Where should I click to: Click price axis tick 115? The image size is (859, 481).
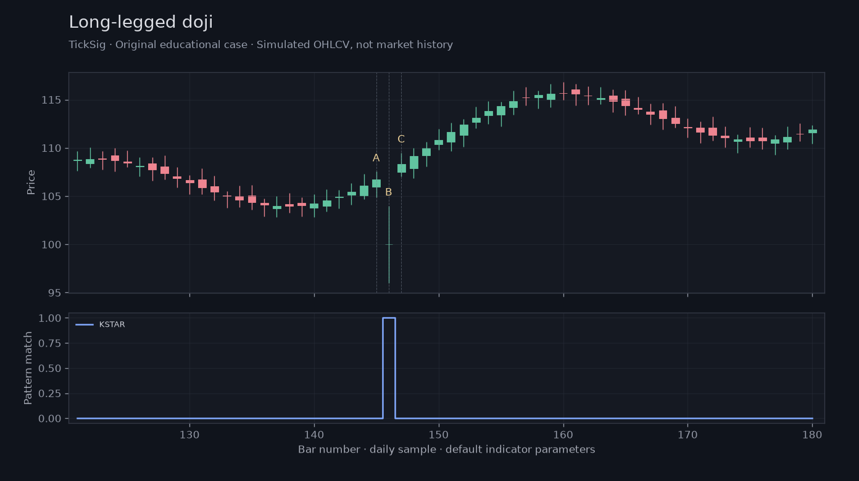51,100
